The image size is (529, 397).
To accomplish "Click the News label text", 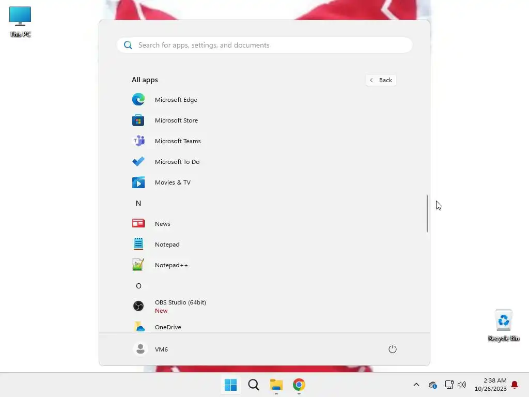I will pyautogui.click(x=163, y=223).
